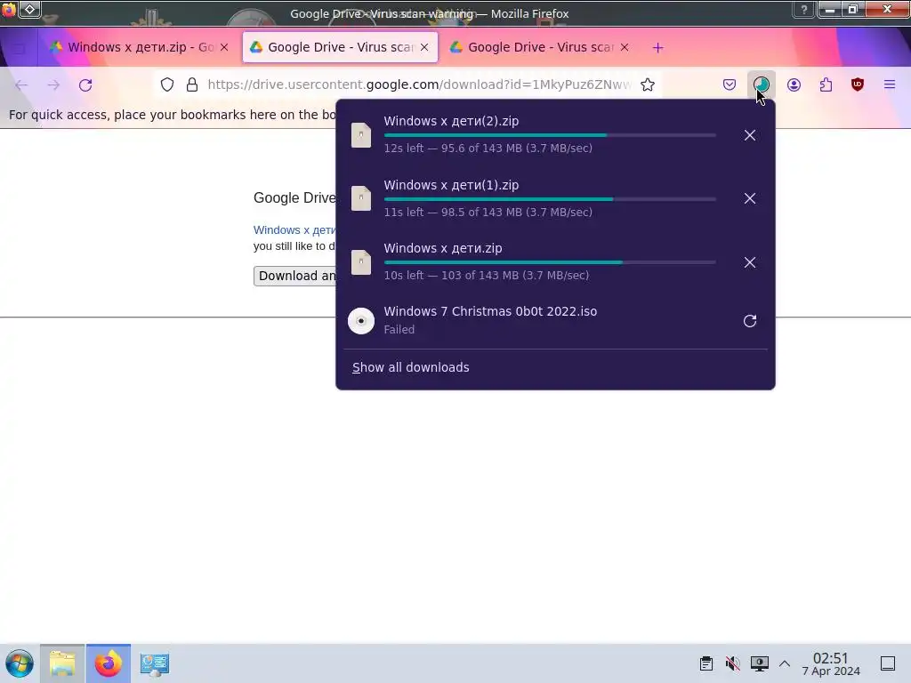This screenshot has height=683, width=911.
Task: Open clipboard tray icon
Action: 705,663
